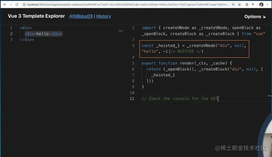
Task: Focus the localhost:5000 address bar
Action: [128, 5]
